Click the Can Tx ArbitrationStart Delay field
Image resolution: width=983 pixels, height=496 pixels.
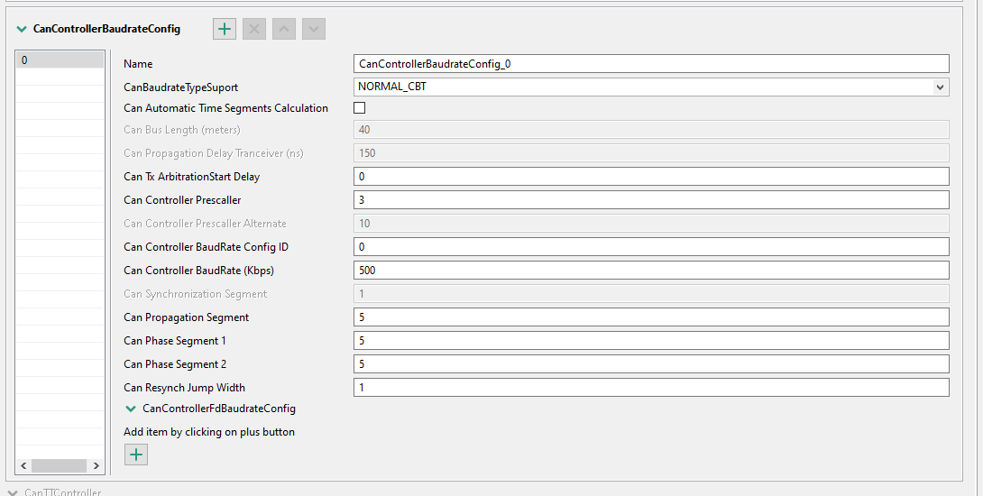click(x=651, y=177)
